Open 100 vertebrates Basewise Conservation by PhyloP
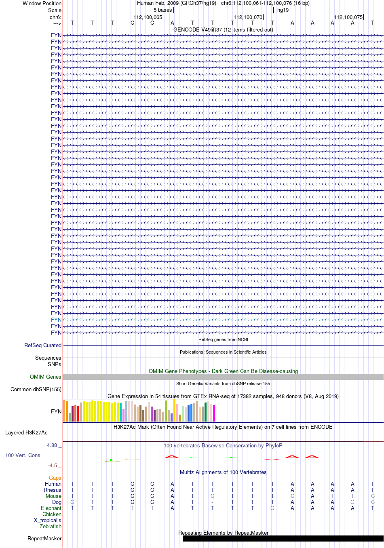 [223, 445]
